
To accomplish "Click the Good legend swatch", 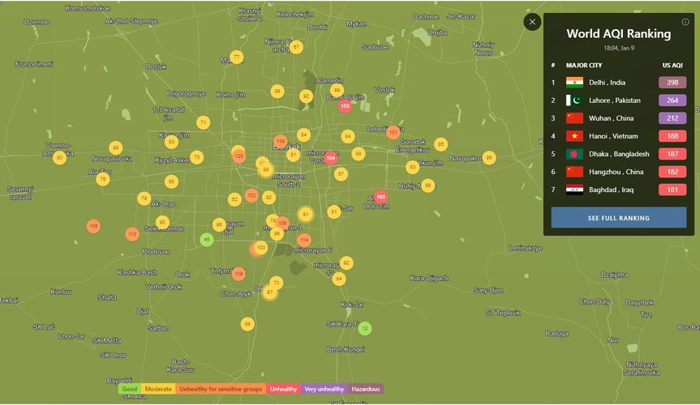I will pos(129,390).
